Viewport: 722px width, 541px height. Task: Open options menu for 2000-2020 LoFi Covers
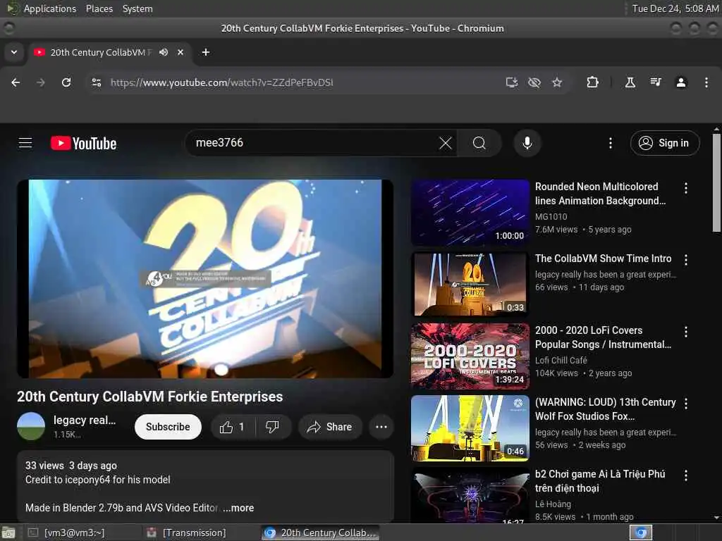[685, 332]
